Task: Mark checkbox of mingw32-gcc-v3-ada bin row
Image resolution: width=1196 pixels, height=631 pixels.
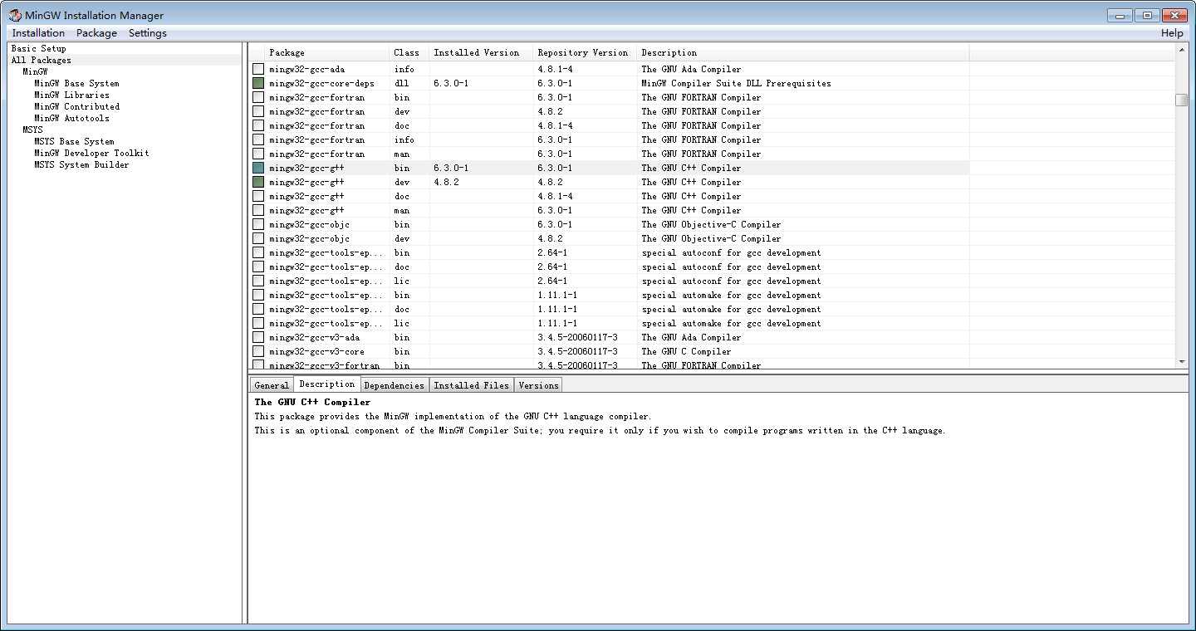Action: (x=258, y=337)
